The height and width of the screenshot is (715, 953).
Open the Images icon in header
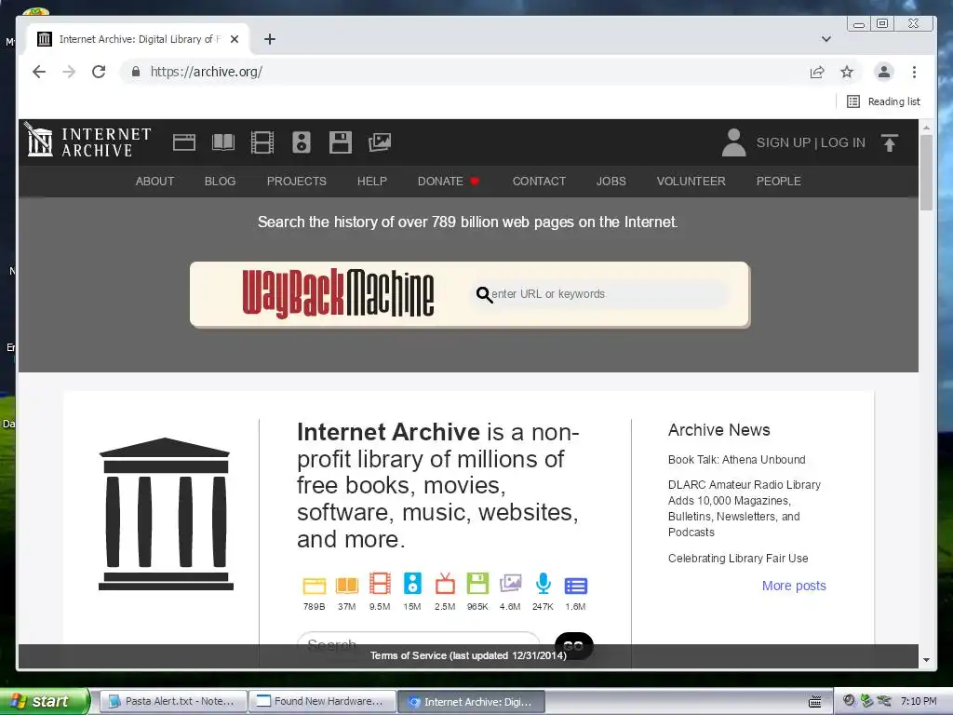coord(380,142)
